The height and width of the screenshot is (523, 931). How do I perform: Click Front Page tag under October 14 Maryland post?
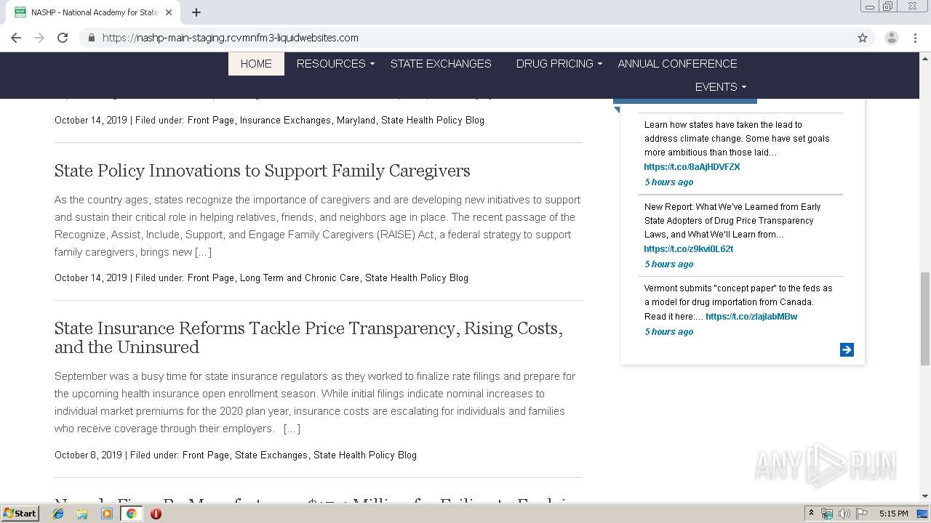click(211, 121)
